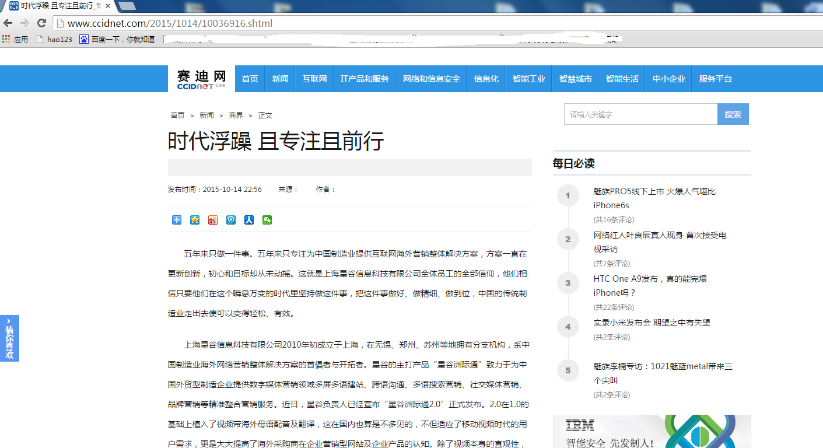This screenshot has width=823, height=448.
Task: Open the 互联网 navigation menu item
Action: pos(314,79)
